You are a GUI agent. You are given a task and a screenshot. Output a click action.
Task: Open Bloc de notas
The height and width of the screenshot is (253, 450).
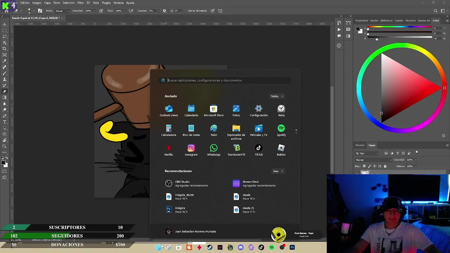(x=191, y=130)
